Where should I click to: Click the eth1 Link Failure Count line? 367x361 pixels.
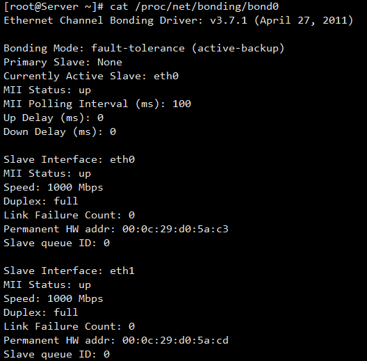[x=70, y=326]
